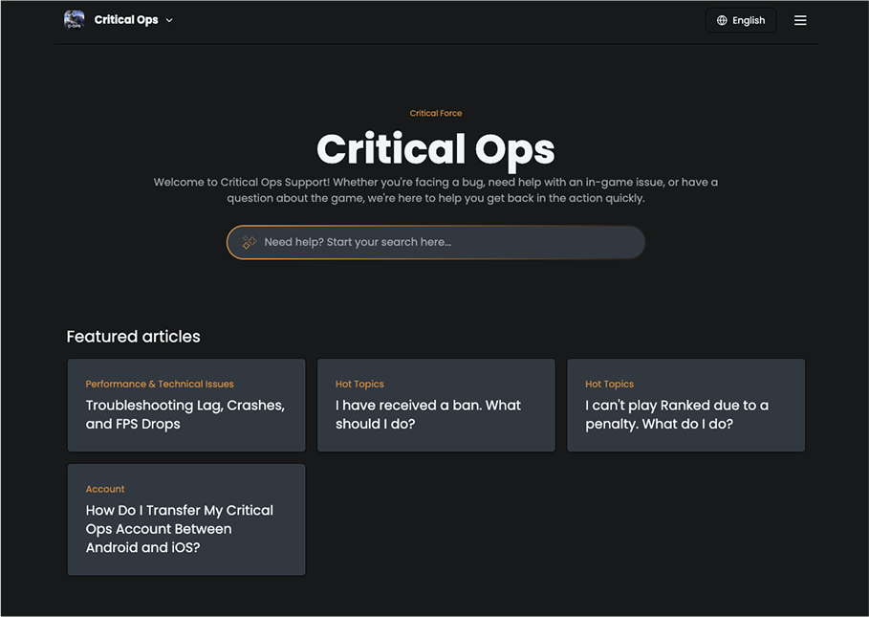869x617 pixels.
Task: Click the globe icon in language button
Action: click(722, 20)
